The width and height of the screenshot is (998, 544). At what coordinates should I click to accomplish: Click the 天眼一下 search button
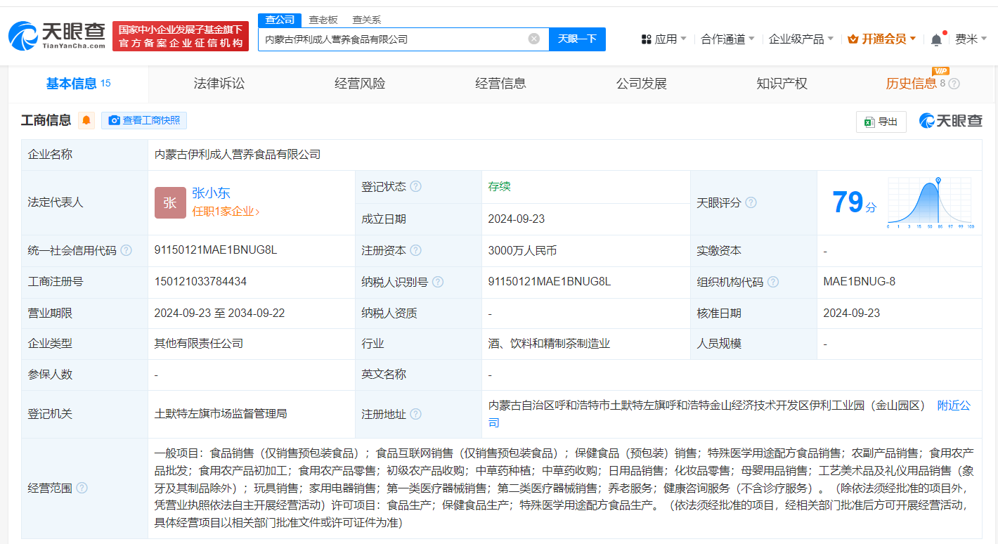pyautogui.click(x=577, y=39)
